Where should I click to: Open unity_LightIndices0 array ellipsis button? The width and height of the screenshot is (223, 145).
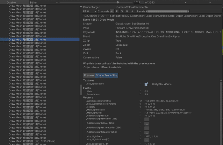[x=147, y=140]
